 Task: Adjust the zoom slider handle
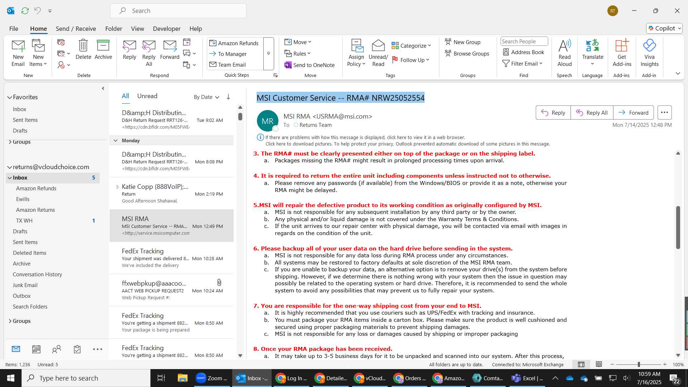tap(639, 364)
